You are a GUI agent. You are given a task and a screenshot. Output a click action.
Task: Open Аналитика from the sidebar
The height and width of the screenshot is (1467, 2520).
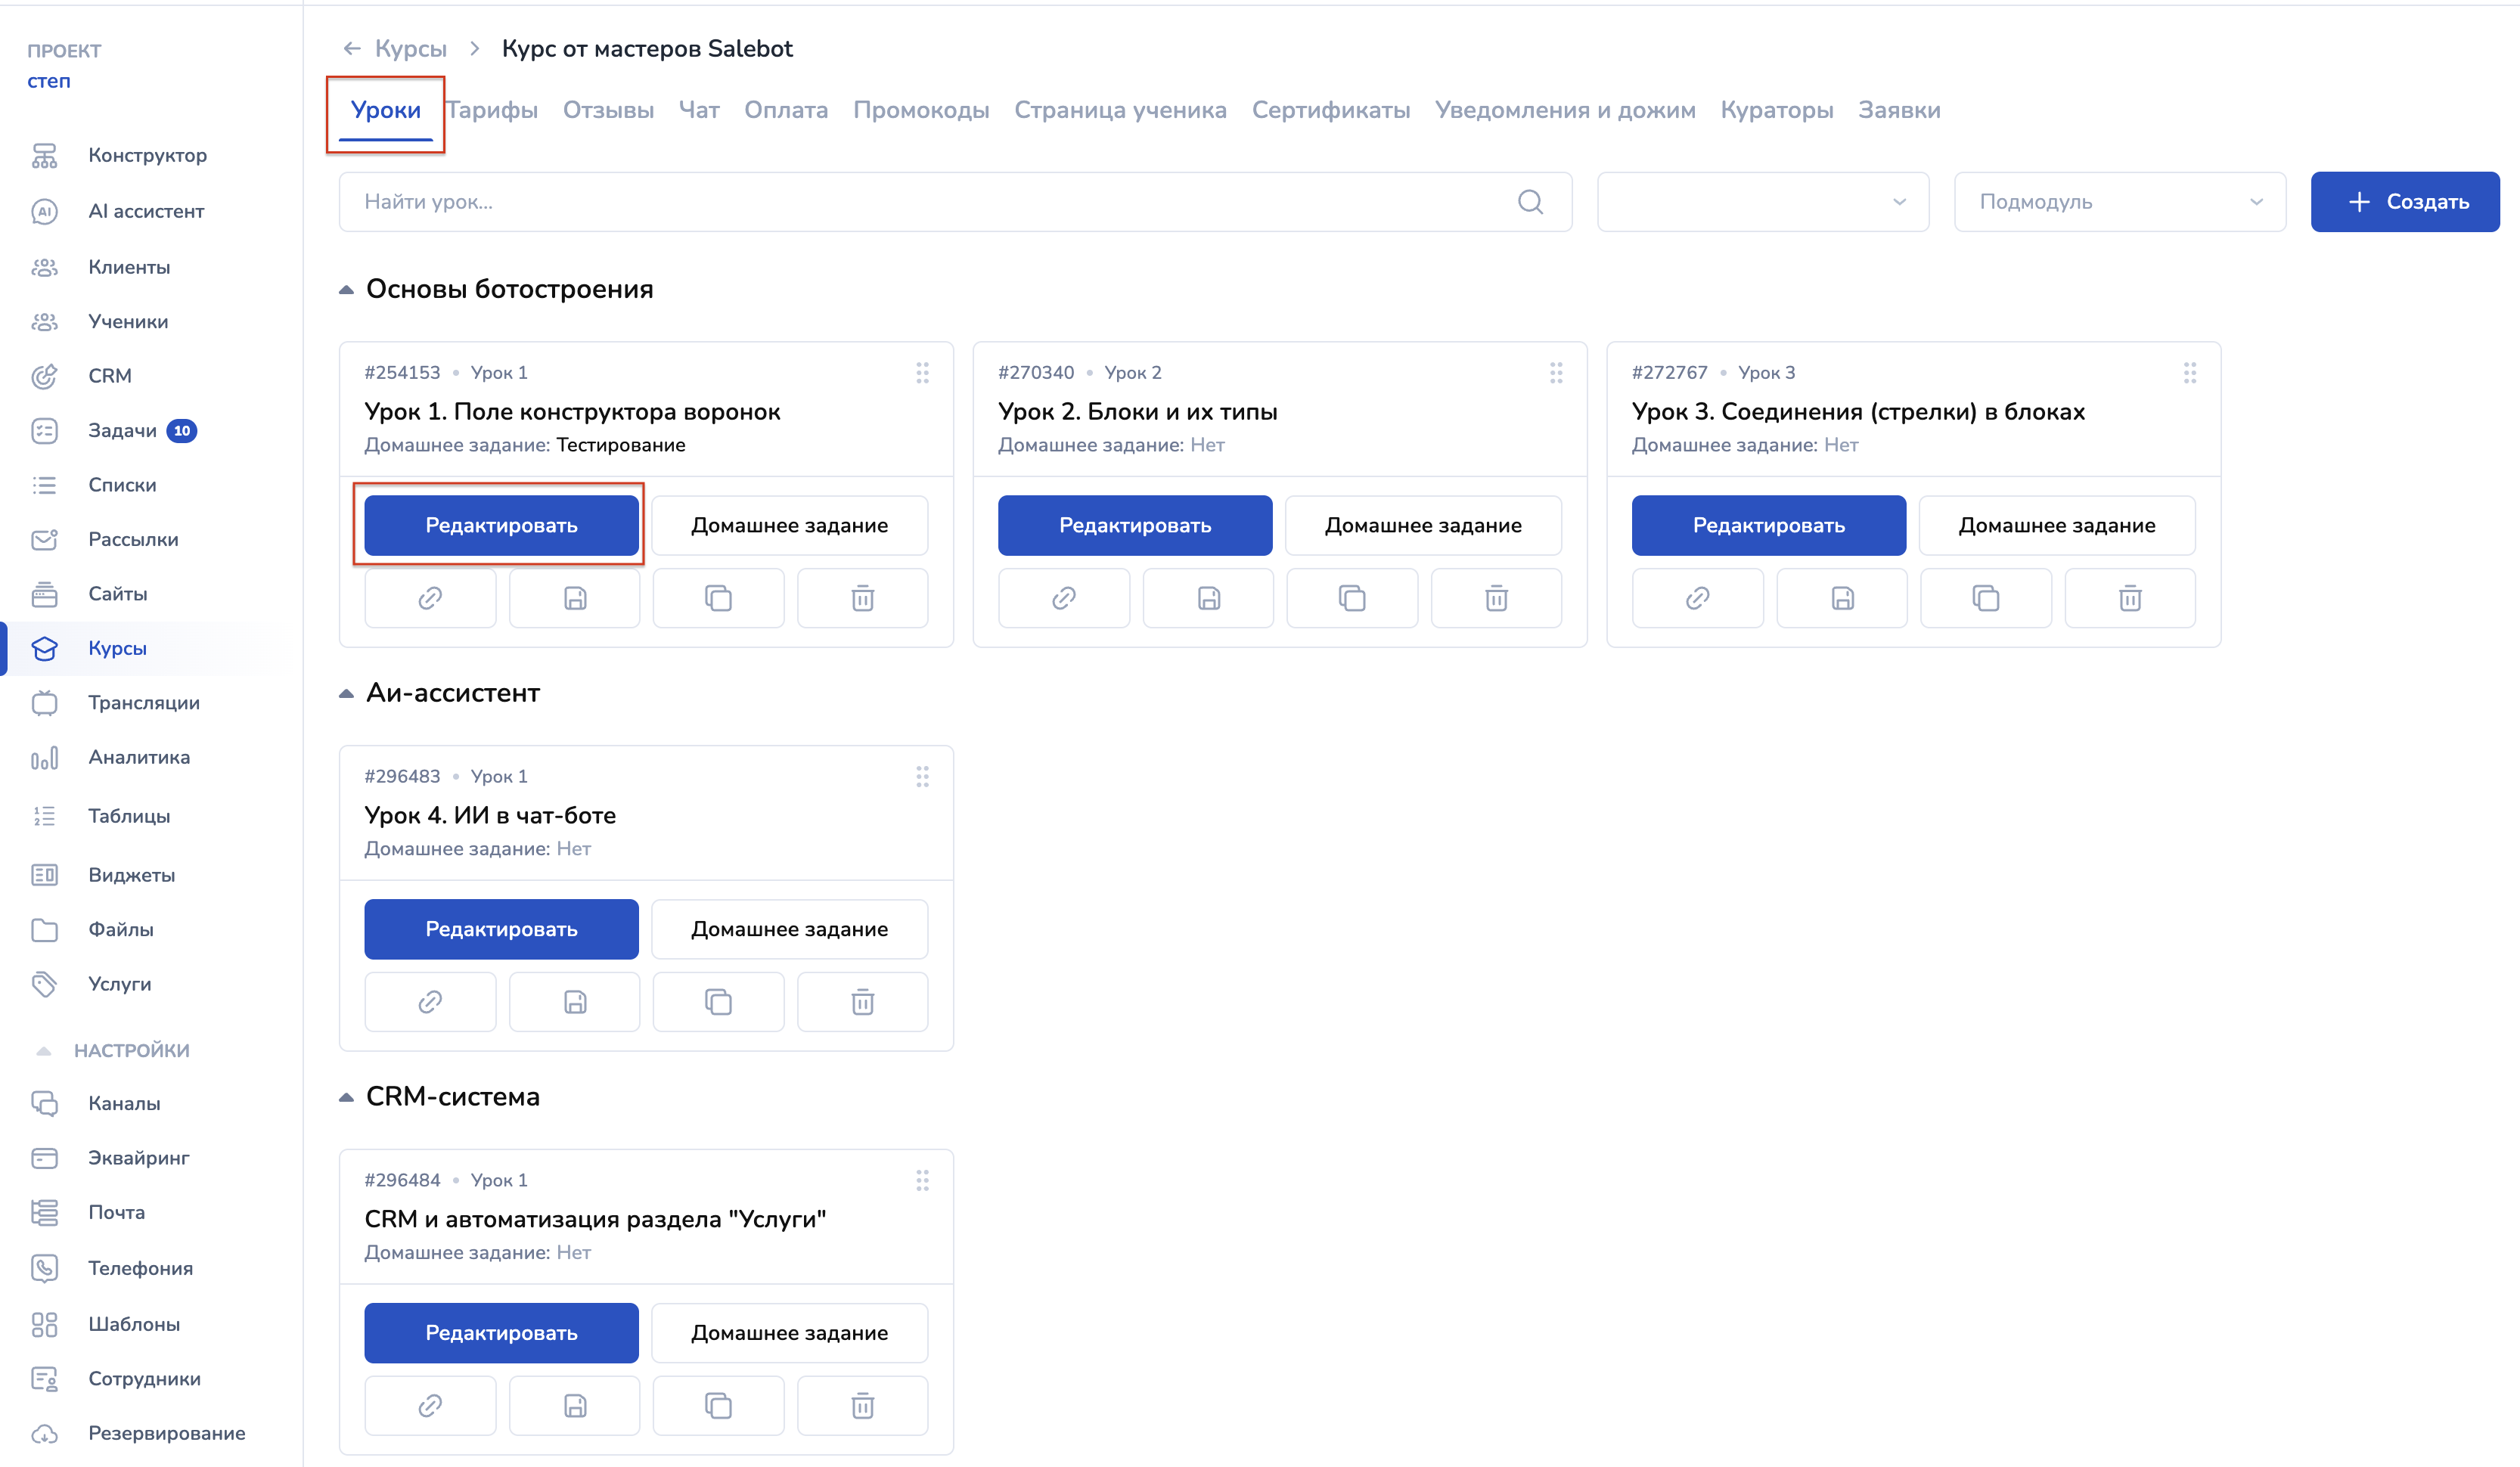coord(138,757)
